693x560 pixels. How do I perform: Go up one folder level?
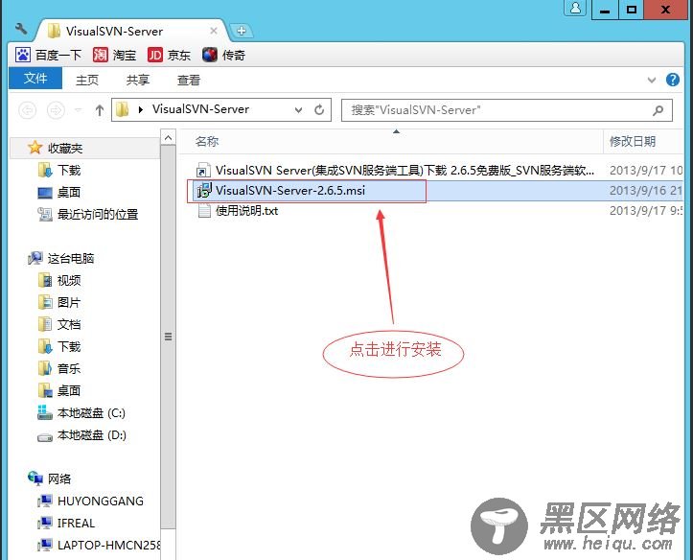coord(100,110)
